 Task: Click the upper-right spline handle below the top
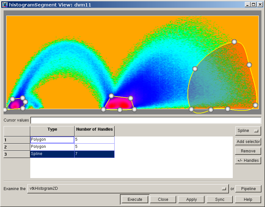249,65
